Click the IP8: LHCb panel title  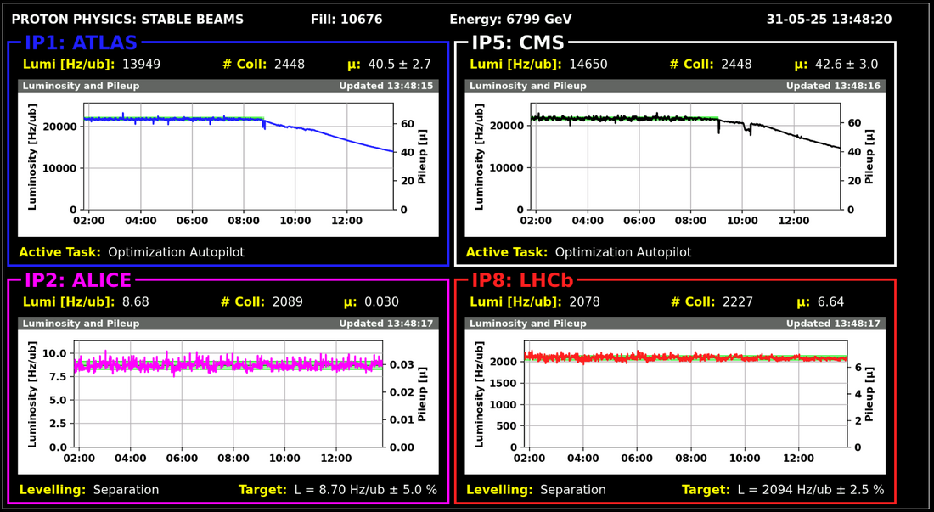(x=524, y=280)
